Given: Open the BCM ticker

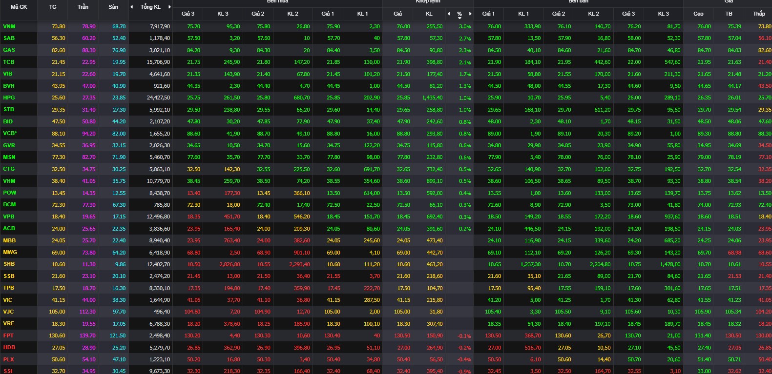Looking at the screenshot, I should pos(9,204).
